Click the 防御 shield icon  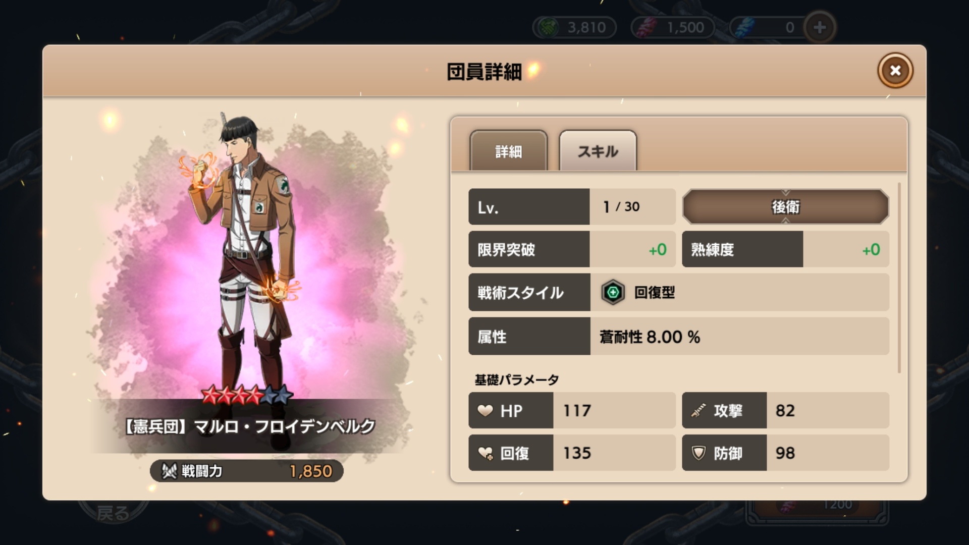point(698,453)
